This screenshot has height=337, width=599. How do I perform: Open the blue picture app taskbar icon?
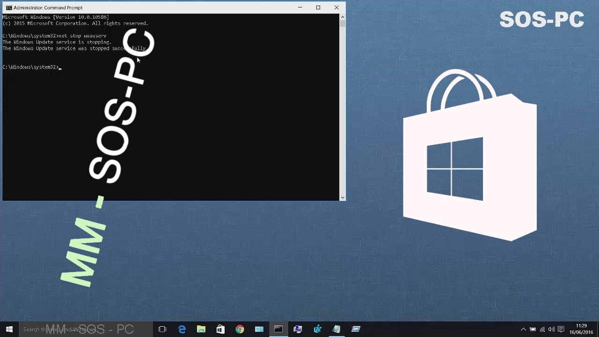pyautogui.click(x=259, y=330)
